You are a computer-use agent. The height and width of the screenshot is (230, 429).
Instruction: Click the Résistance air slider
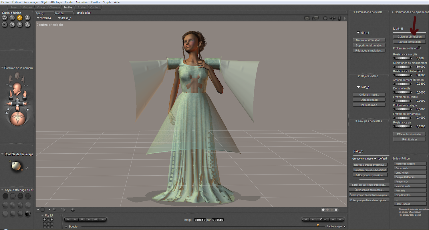[x=402, y=126]
